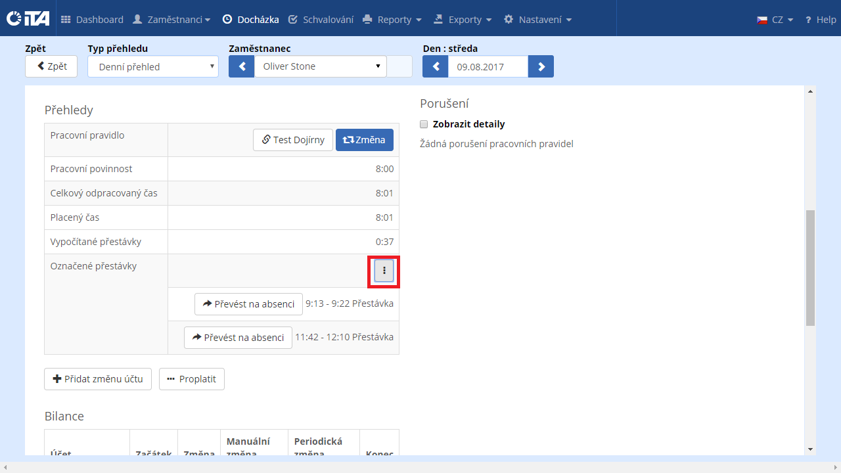Go to previous employee with left arrow
Image resolution: width=841 pixels, height=473 pixels.
tap(241, 66)
